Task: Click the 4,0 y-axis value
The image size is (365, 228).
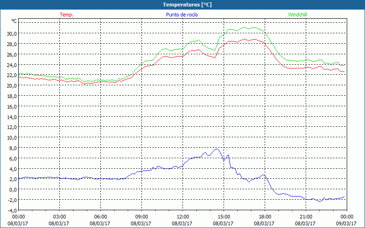Action: 13,169
